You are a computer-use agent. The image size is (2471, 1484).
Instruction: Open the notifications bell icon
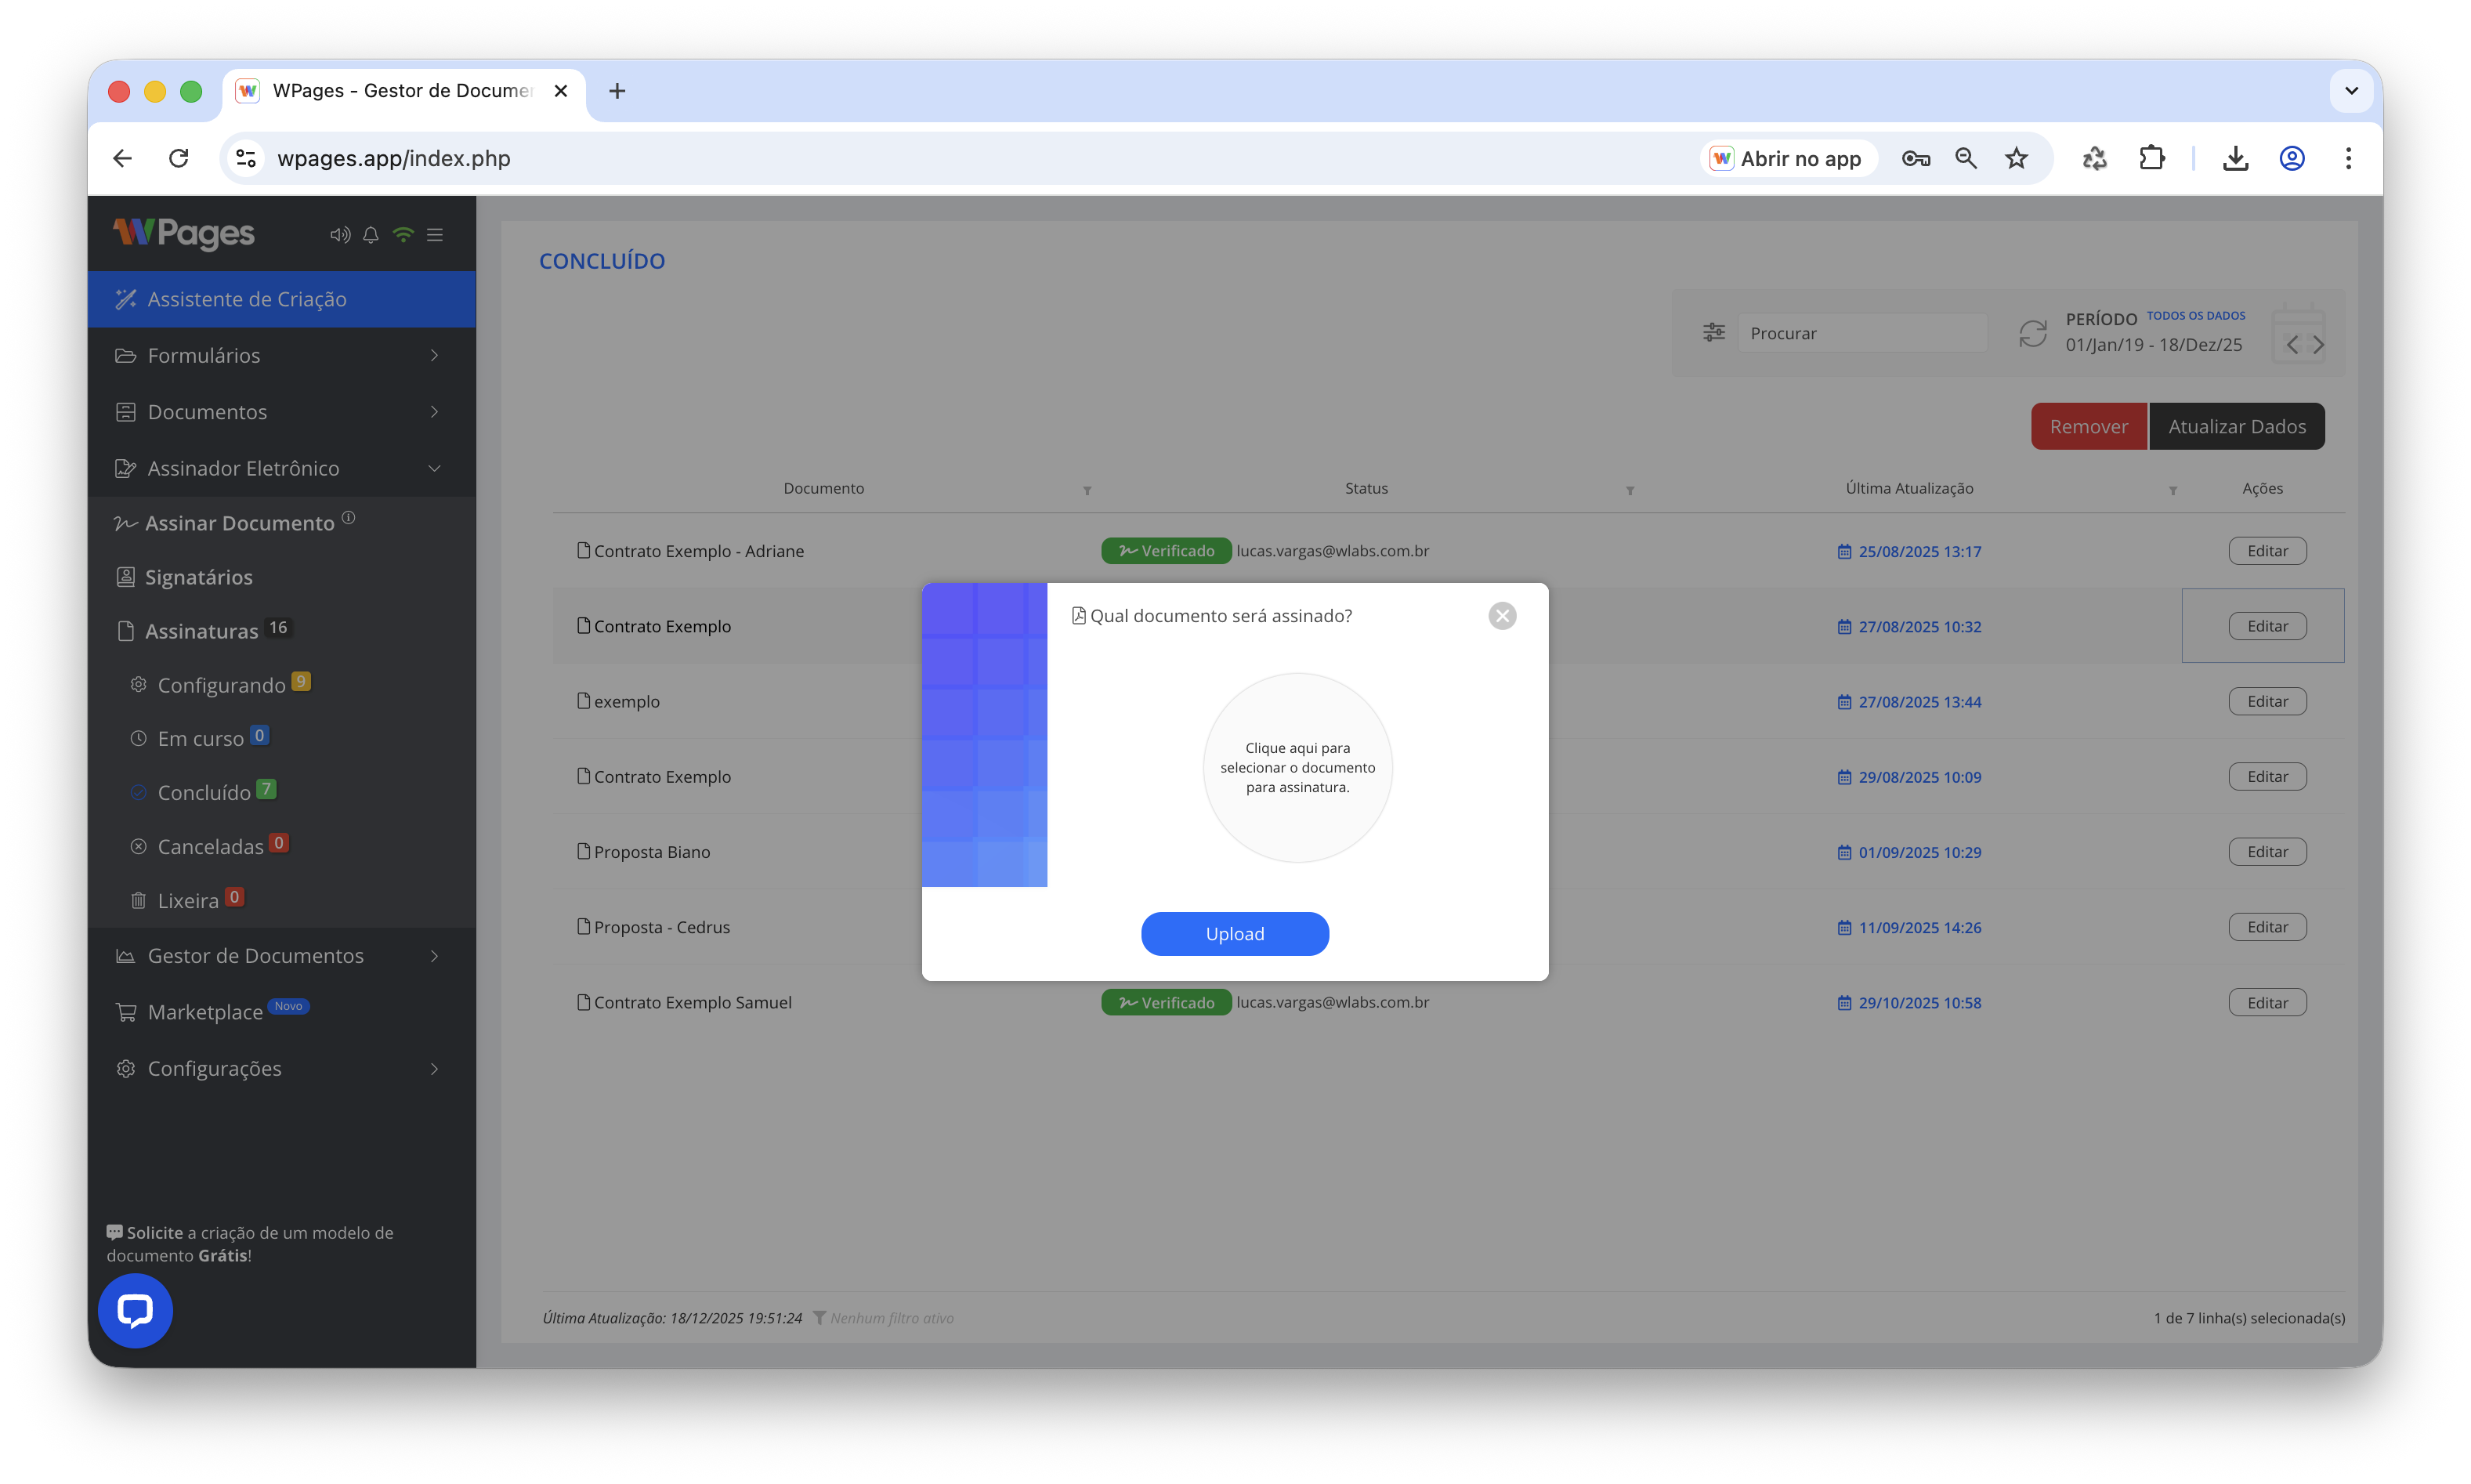coord(371,235)
